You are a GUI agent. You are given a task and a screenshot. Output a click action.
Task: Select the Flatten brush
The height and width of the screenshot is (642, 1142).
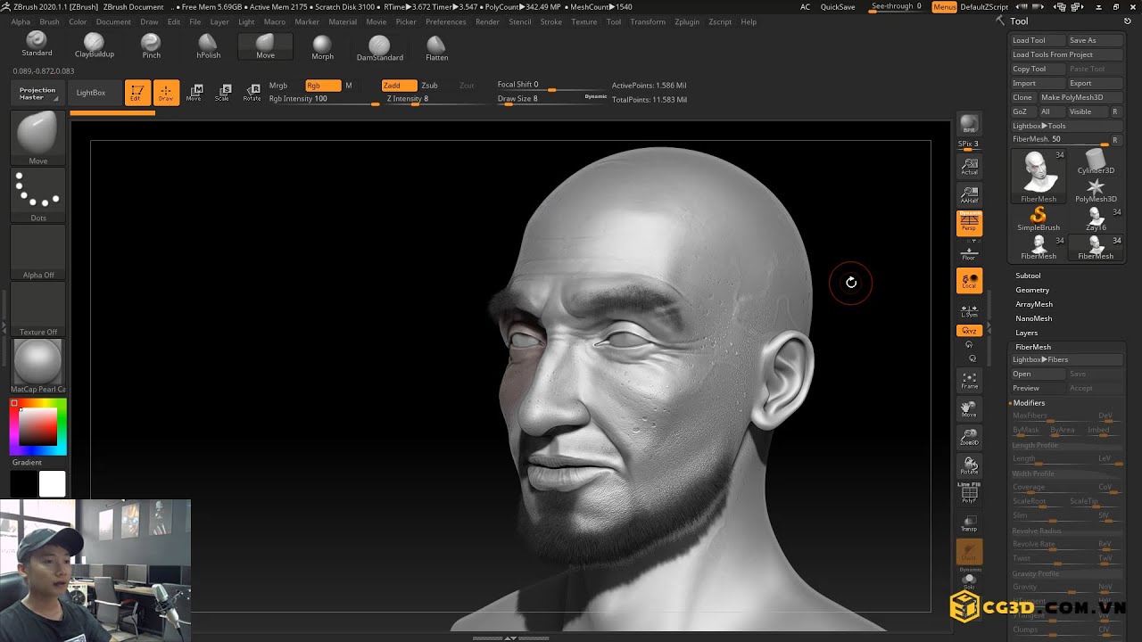point(436,47)
